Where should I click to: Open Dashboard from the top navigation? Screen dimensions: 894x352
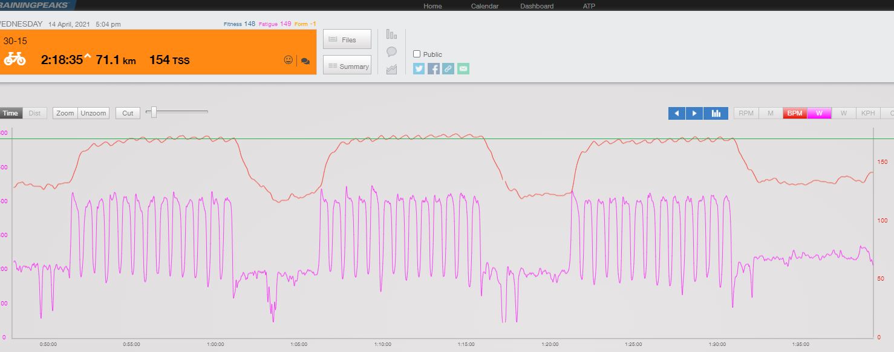(537, 6)
